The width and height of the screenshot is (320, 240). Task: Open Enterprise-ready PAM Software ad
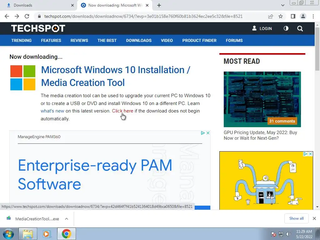95,174
